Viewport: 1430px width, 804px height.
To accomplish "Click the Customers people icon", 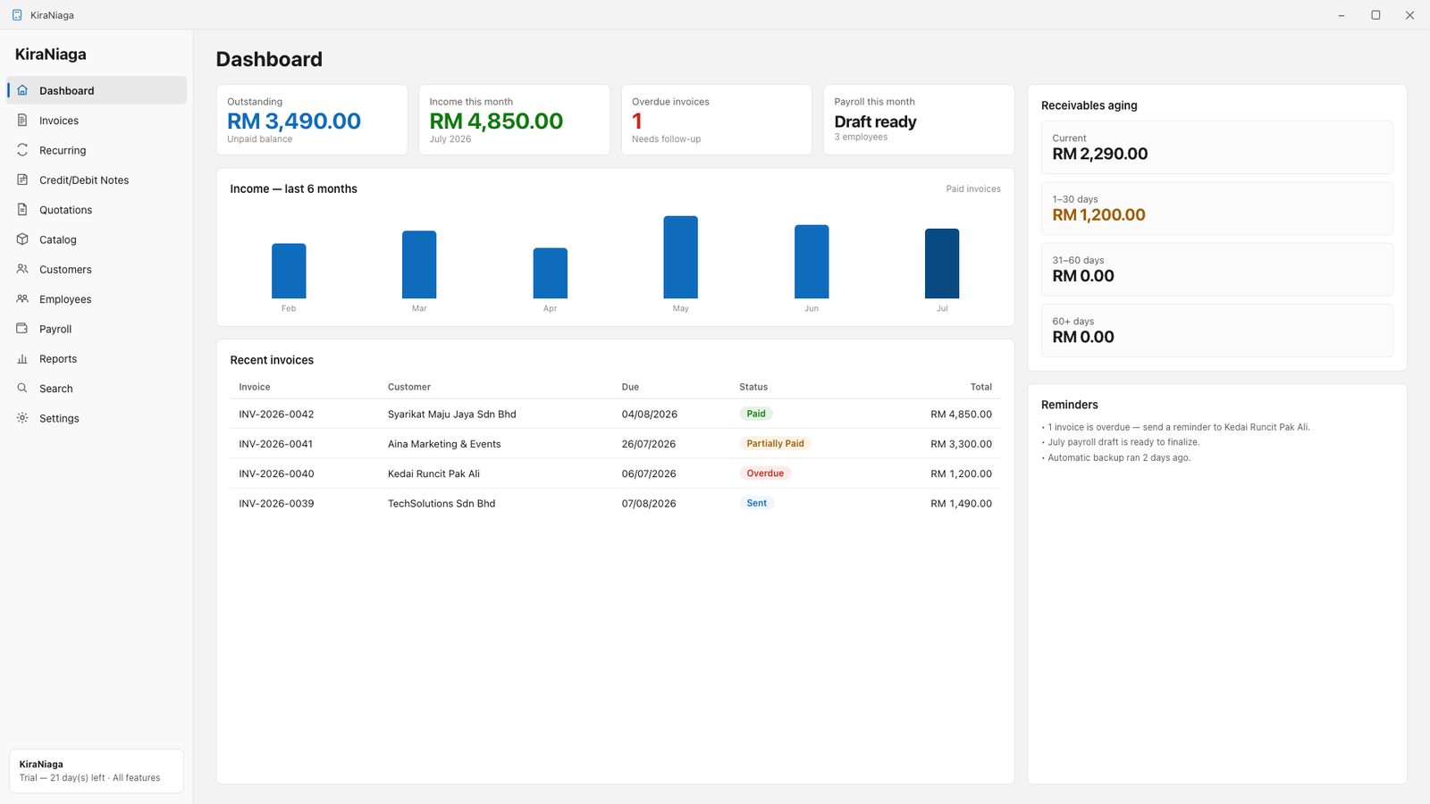I will click(22, 269).
